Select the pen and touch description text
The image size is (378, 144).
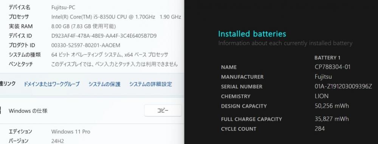115,64
